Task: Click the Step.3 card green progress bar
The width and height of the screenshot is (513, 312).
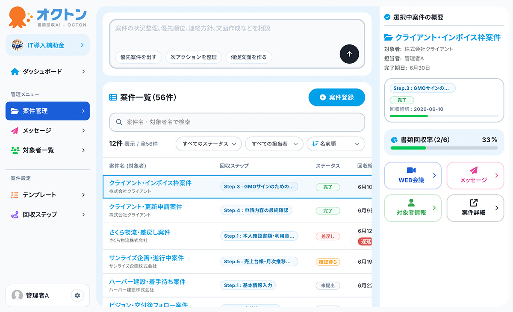Action: pos(444,116)
